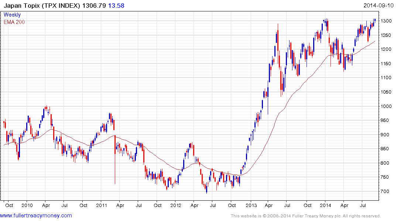The image size is (397, 221).
Task: Click the 750 price axis label
Action: (385, 177)
